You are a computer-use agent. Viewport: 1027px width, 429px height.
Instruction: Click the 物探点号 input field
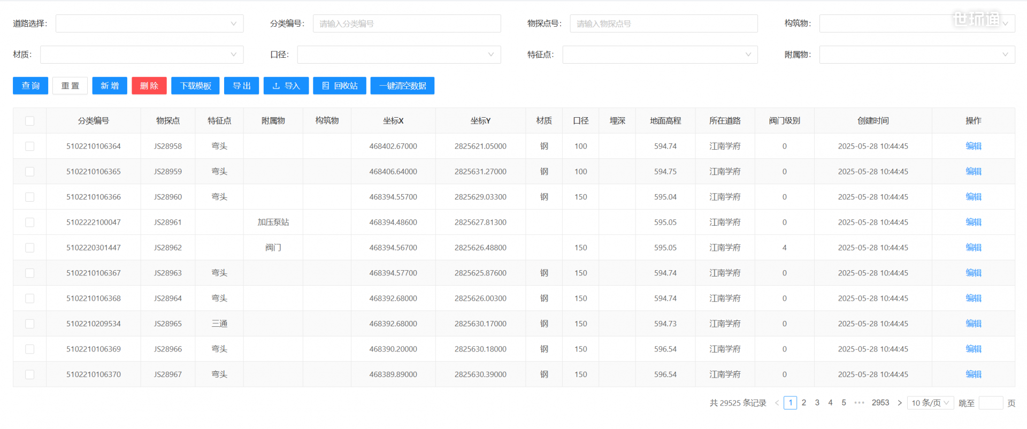[x=664, y=24]
